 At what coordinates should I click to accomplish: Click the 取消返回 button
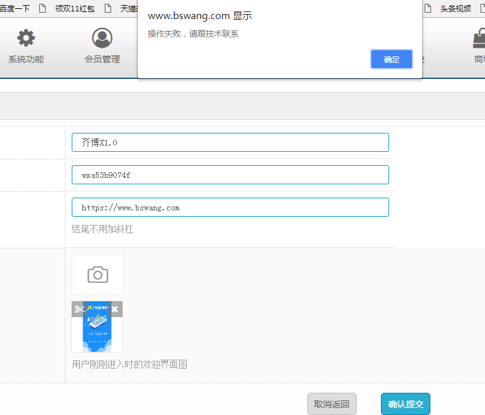(332, 404)
